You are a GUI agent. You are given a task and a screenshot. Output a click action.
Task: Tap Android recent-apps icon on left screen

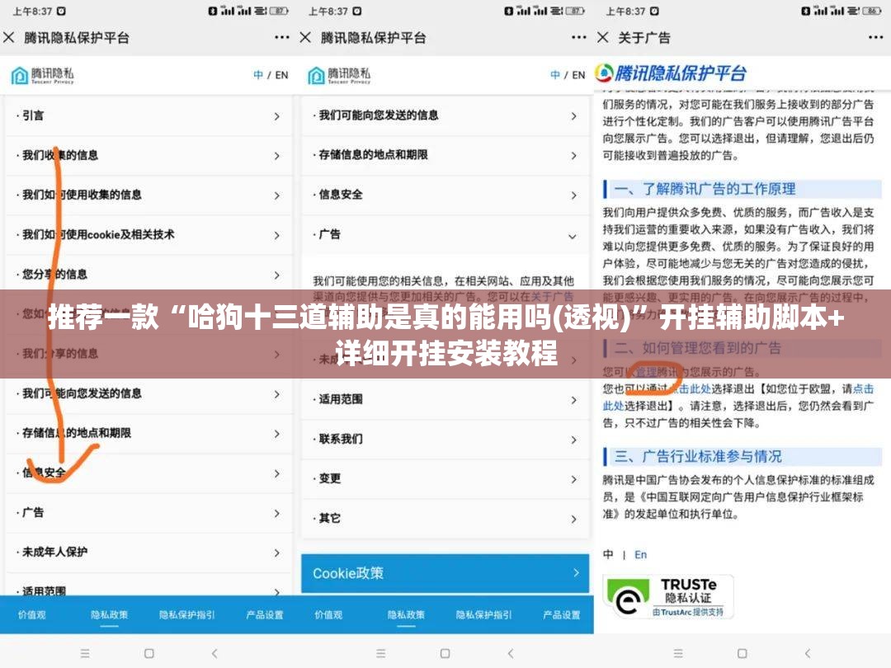tap(85, 653)
